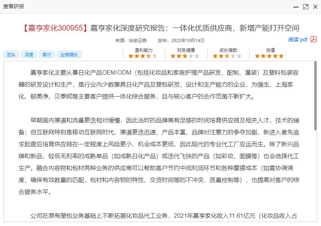Screen dimensions: 321x226
Task: Click the 财务健康 label
Action: 186,50
